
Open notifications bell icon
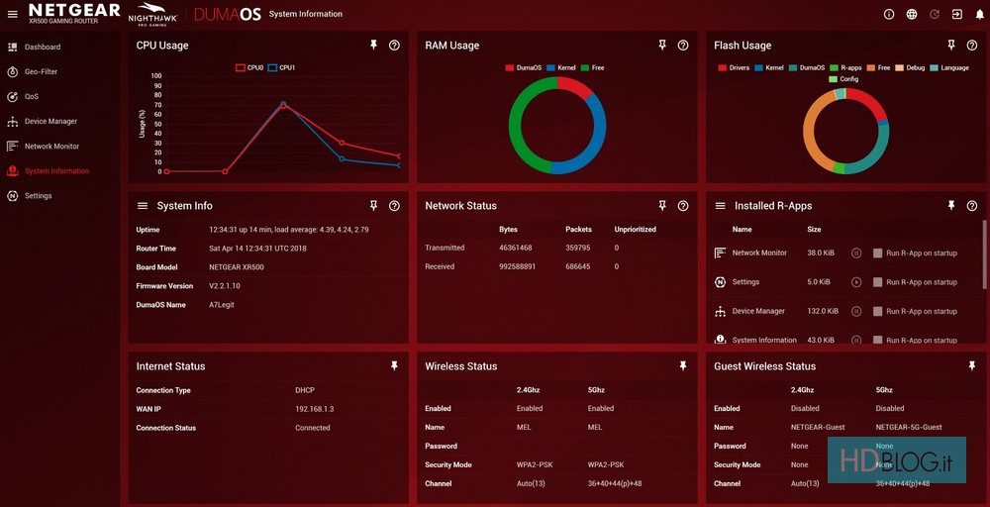click(x=979, y=14)
